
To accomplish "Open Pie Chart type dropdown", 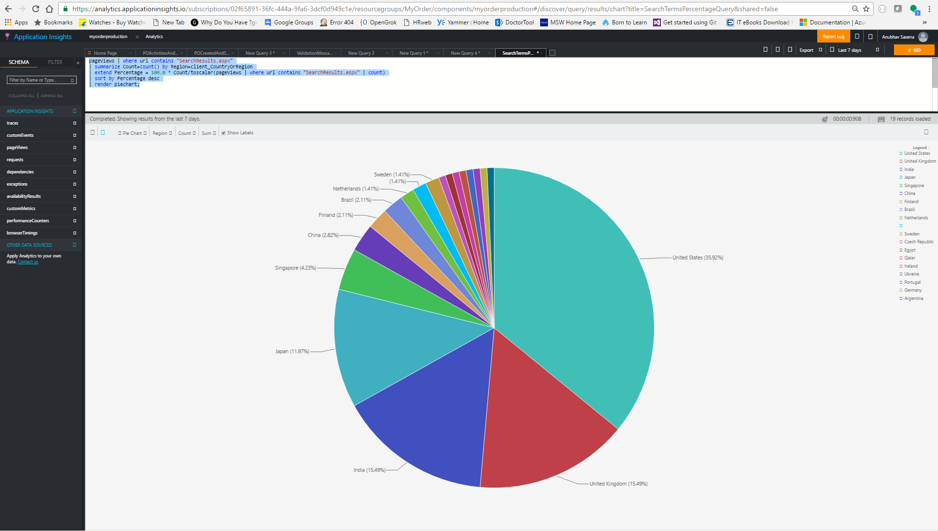I will coord(132,133).
